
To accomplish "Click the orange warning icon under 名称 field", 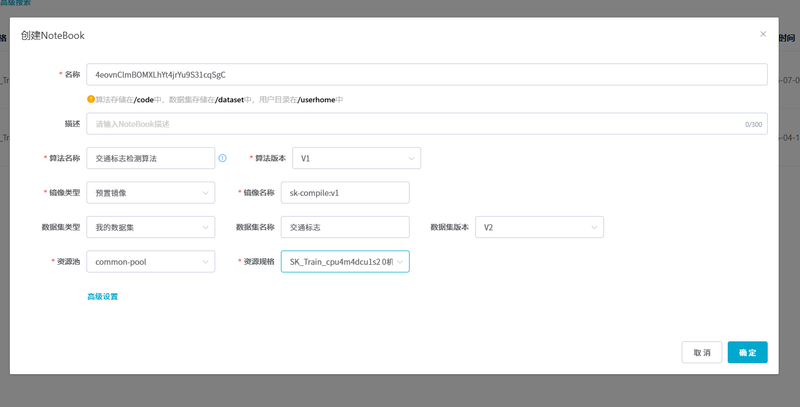I will [x=91, y=100].
